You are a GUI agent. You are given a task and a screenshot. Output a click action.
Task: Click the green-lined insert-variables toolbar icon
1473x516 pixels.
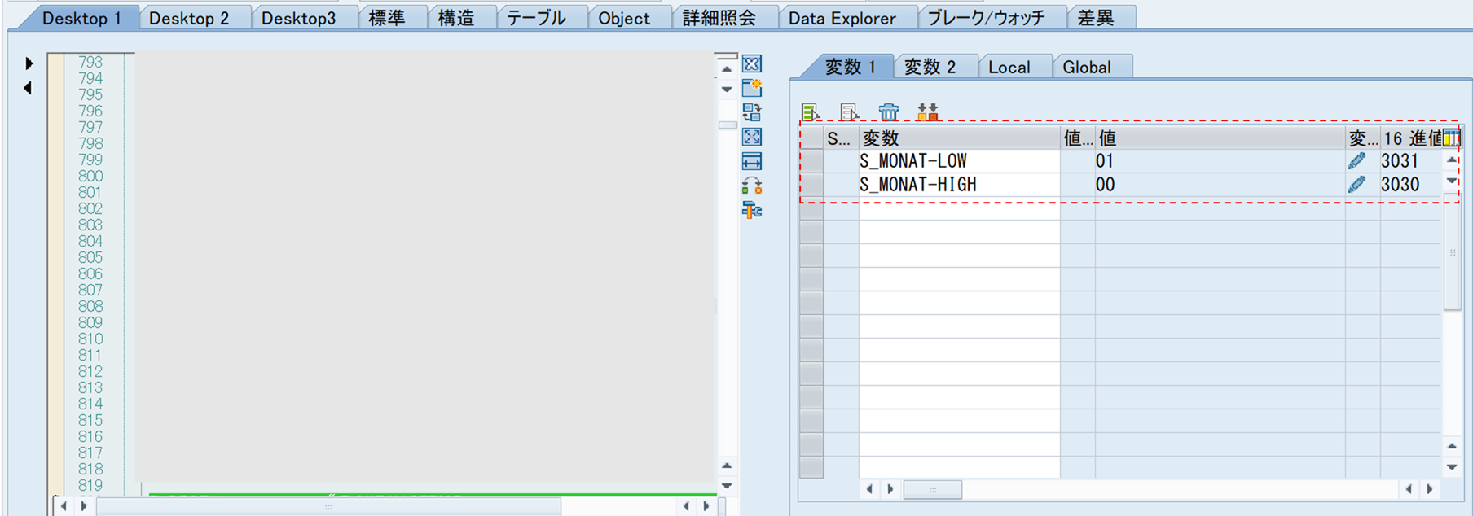click(x=811, y=112)
